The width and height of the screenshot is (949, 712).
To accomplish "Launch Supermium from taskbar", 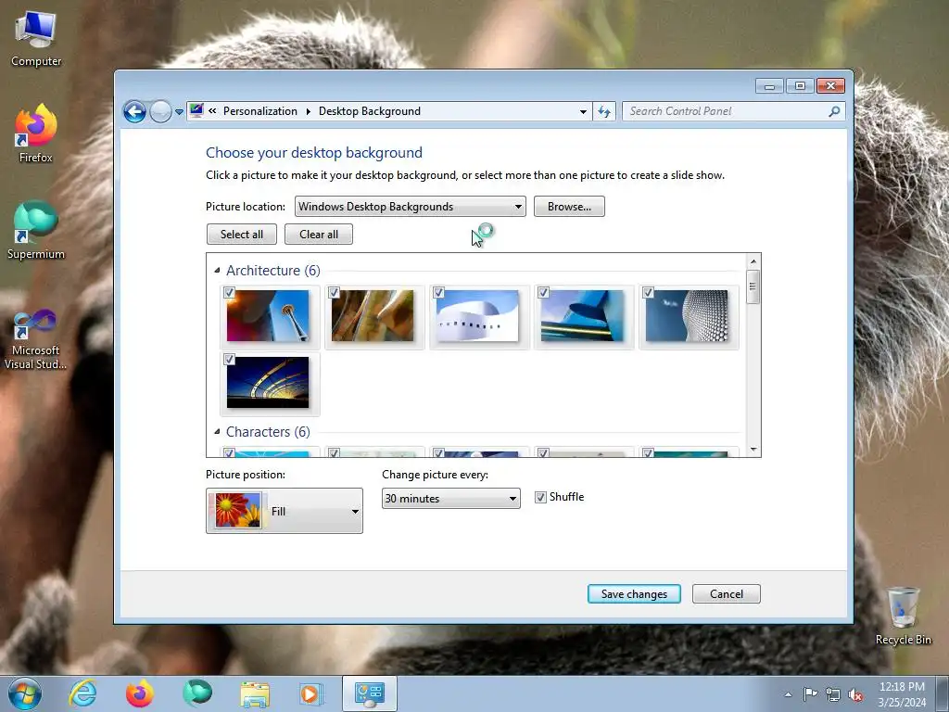I will pos(197,693).
